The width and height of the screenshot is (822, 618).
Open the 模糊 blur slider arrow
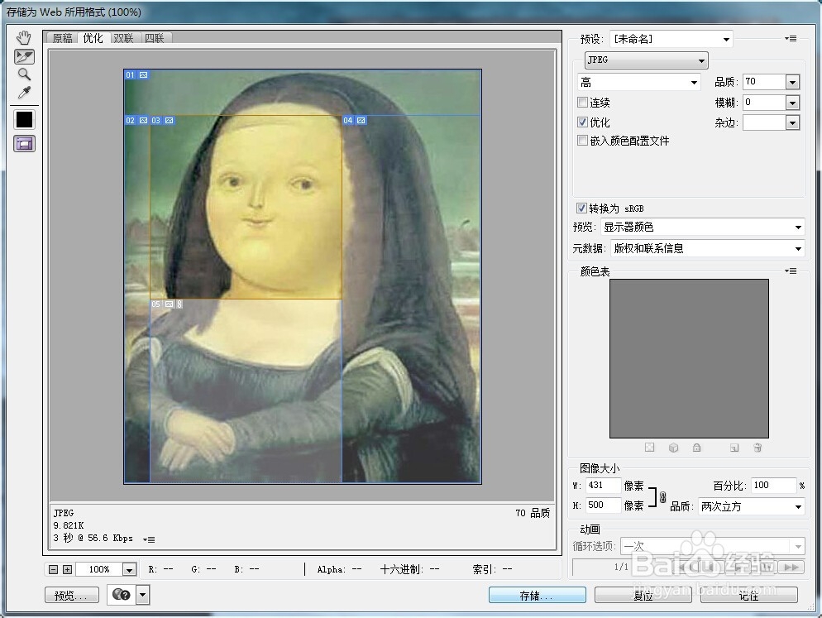pyautogui.click(x=792, y=103)
